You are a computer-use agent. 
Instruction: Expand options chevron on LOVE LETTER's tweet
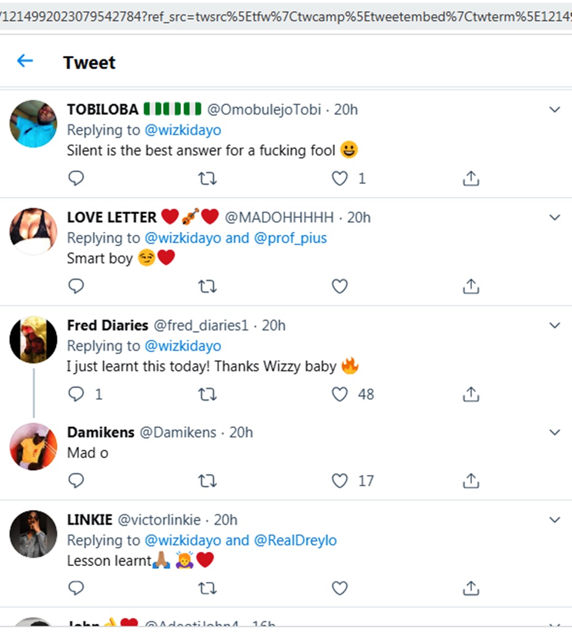[555, 218]
